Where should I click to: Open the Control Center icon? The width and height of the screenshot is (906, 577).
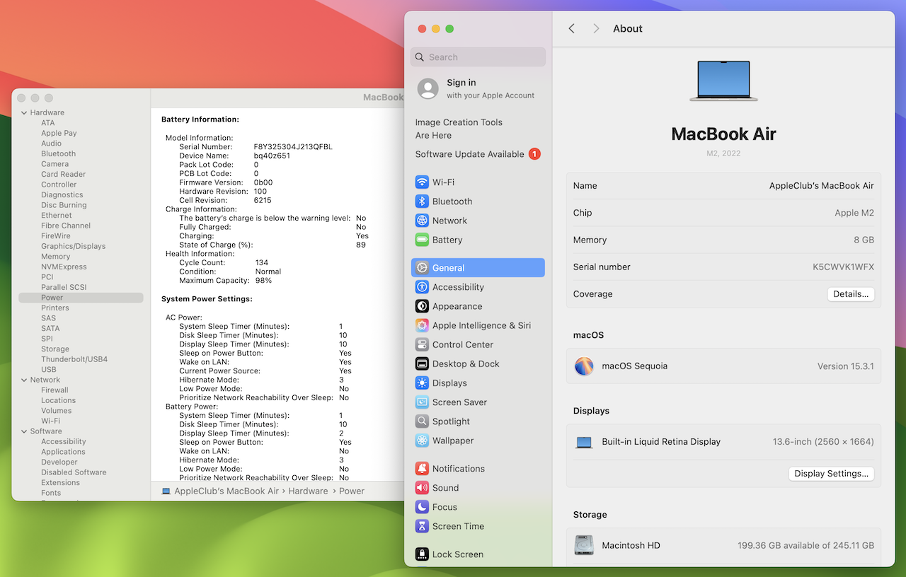[422, 344]
